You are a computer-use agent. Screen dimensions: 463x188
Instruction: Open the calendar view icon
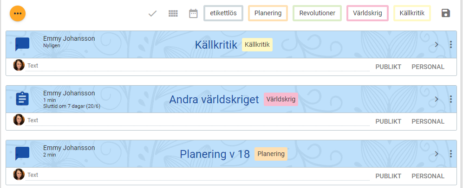193,13
